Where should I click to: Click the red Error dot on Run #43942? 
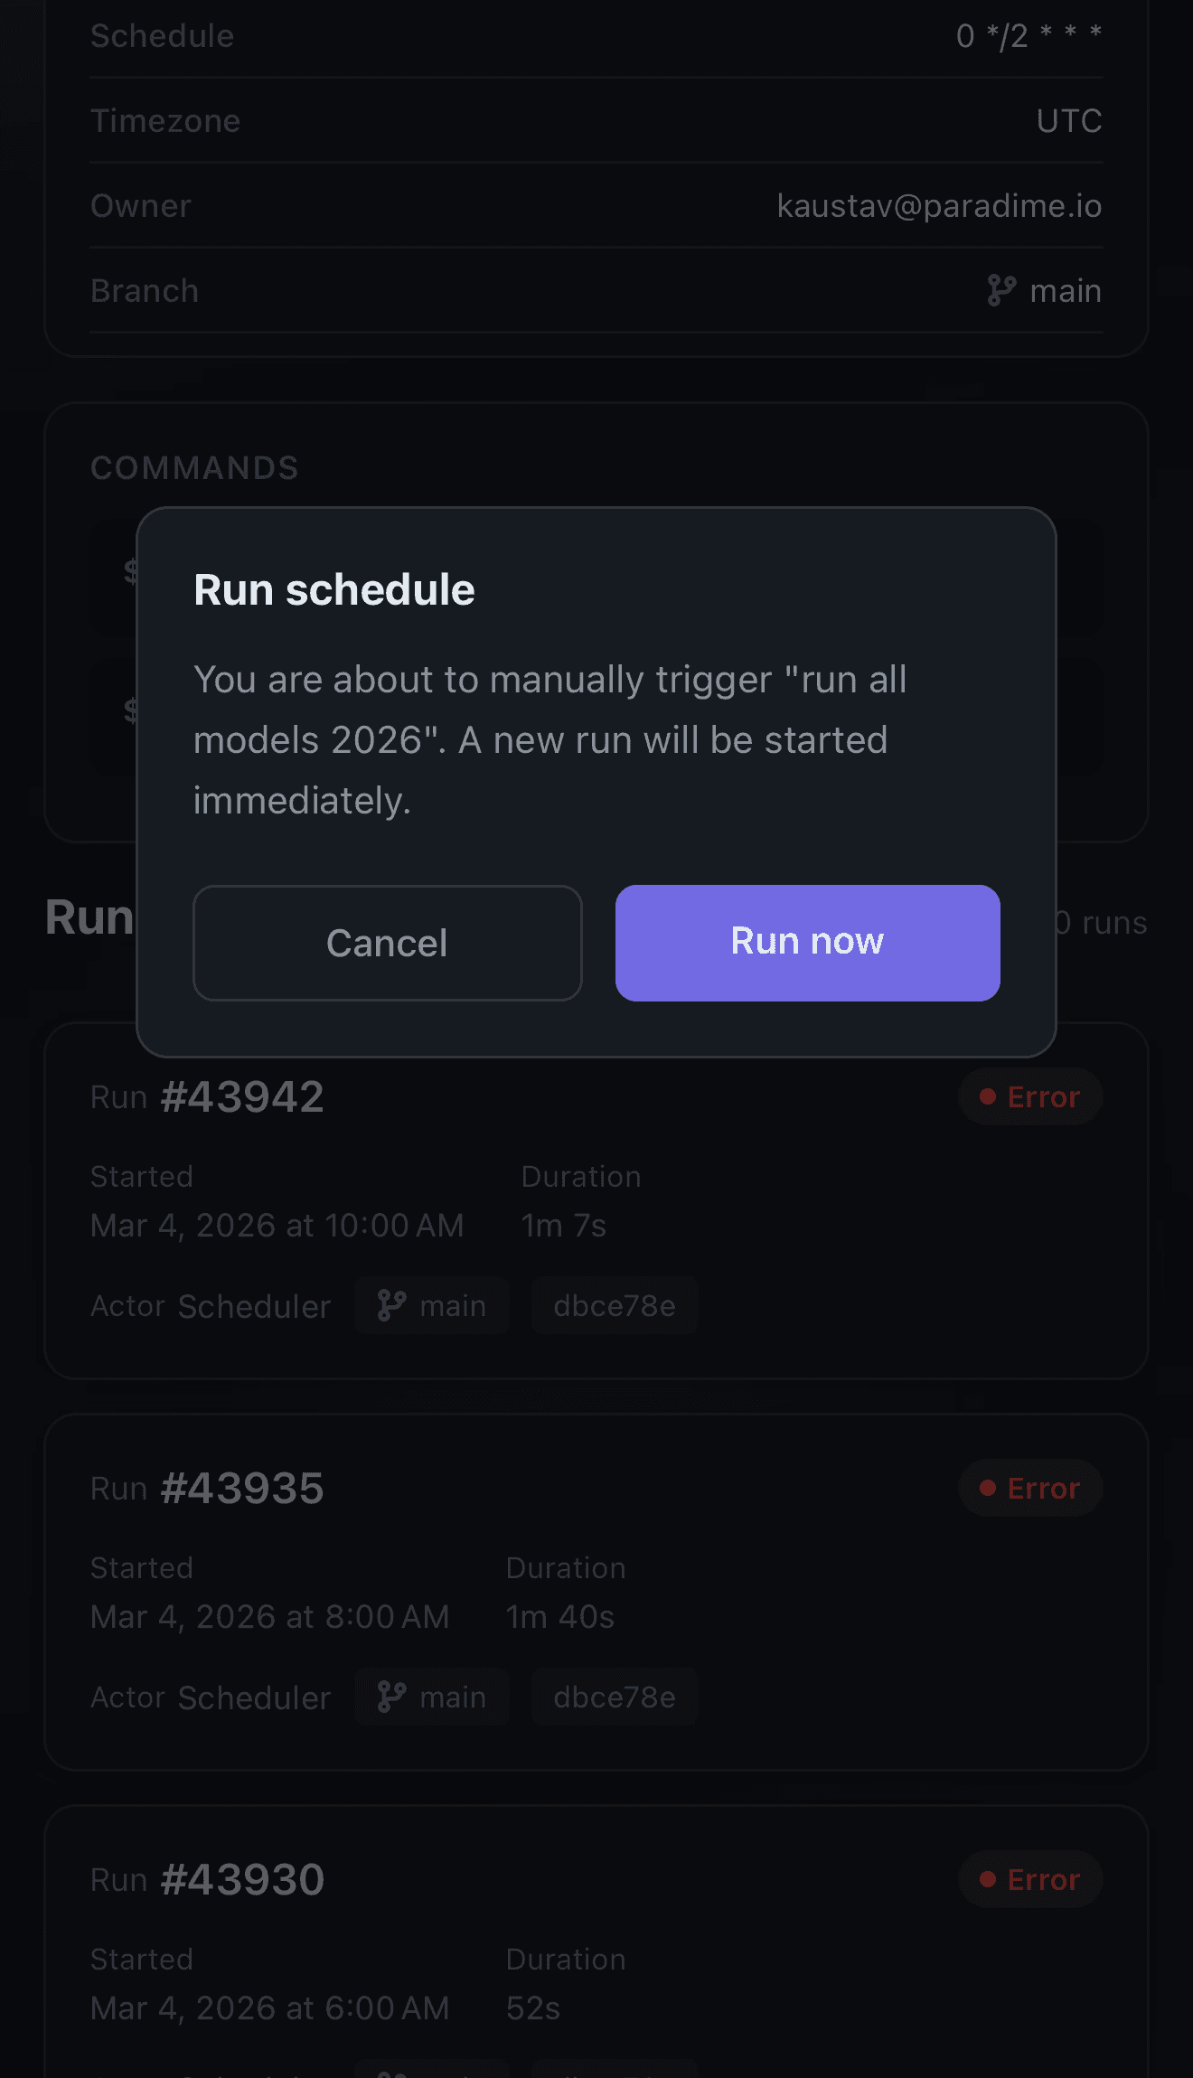coord(988,1096)
